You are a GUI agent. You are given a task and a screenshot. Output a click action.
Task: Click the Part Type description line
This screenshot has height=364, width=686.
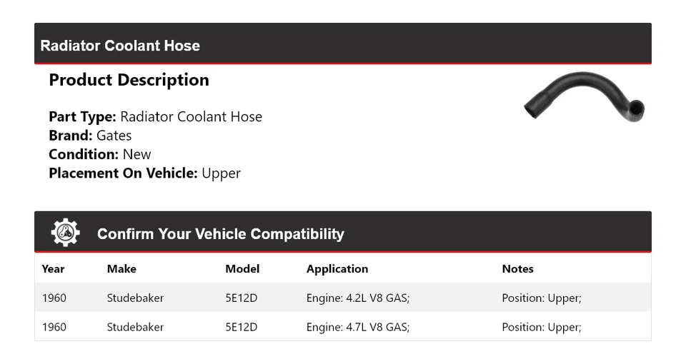(155, 117)
